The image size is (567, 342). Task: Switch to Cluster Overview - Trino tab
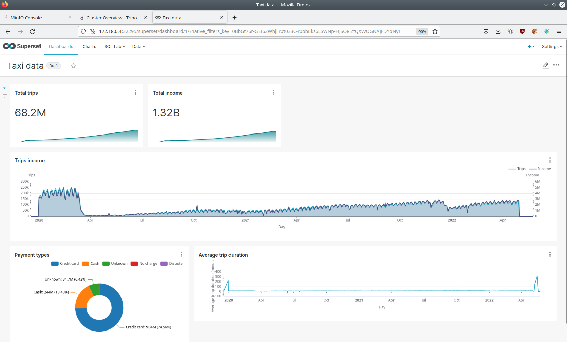[x=111, y=18]
